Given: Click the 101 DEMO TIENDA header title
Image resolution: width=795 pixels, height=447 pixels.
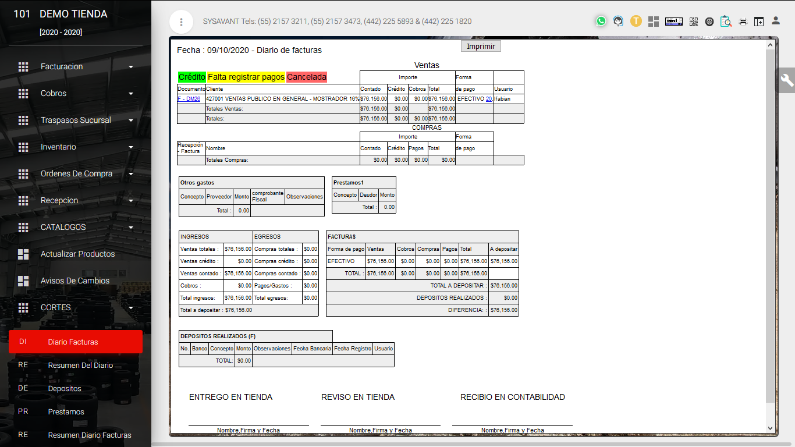Looking at the screenshot, I should [61, 14].
